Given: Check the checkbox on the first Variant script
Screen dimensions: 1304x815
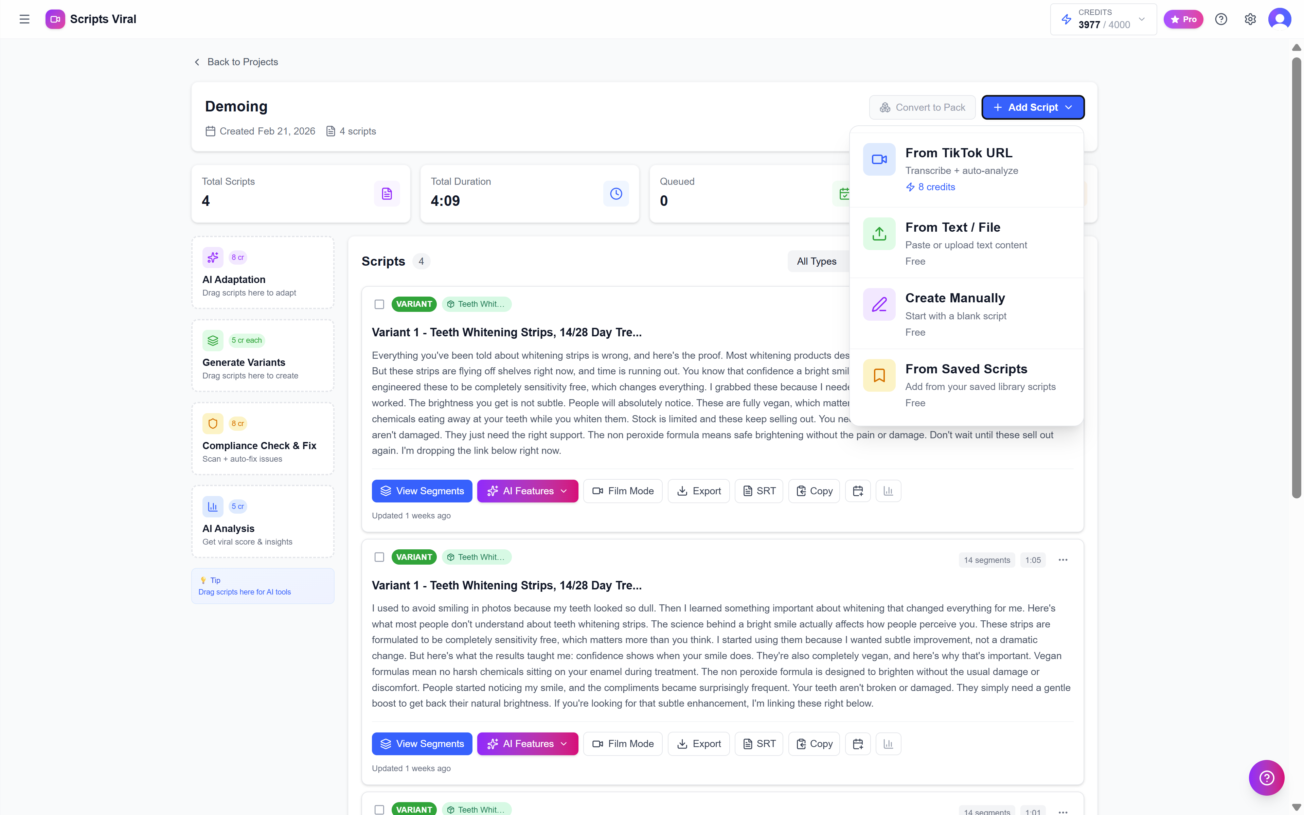Looking at the screenshot, I should (x=379, y=304).
